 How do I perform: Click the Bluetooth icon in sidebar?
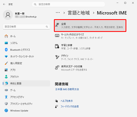(6, 50)
